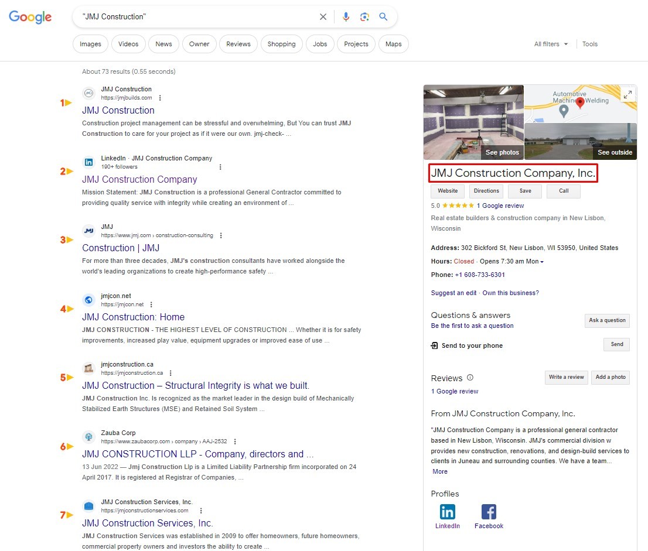Open Structural Integrity is what we built result
Image resolution: width=648 pixels, height=551 pixels.
196,386
